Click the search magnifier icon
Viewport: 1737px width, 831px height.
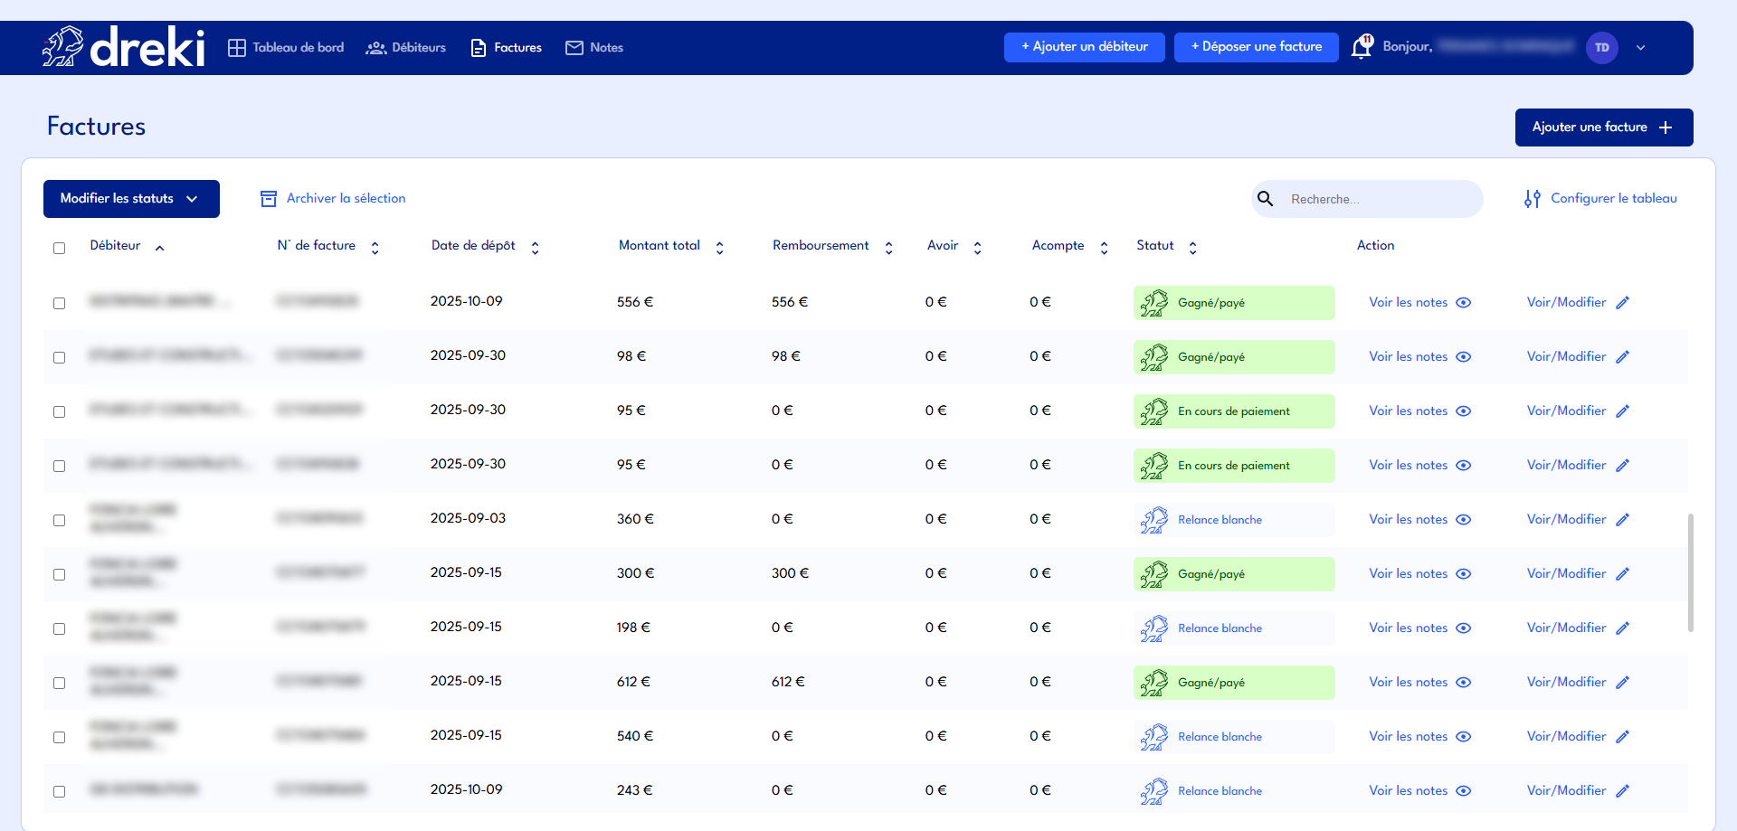pos(1266,199)
